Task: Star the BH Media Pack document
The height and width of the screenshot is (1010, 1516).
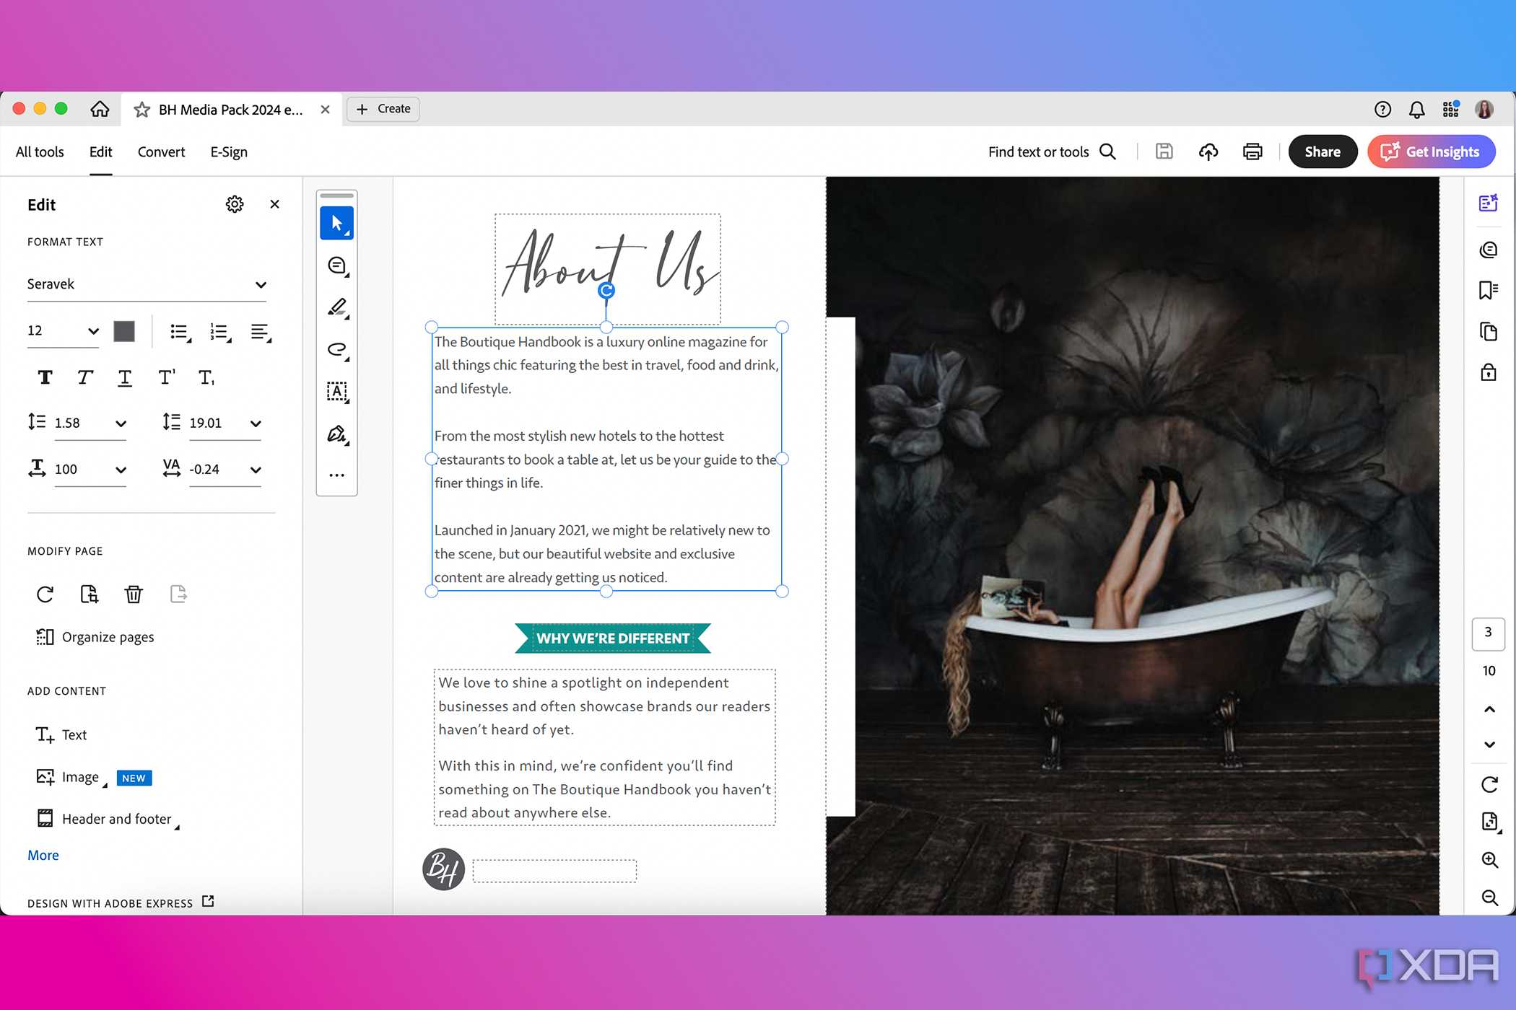Action: (142, 110)
